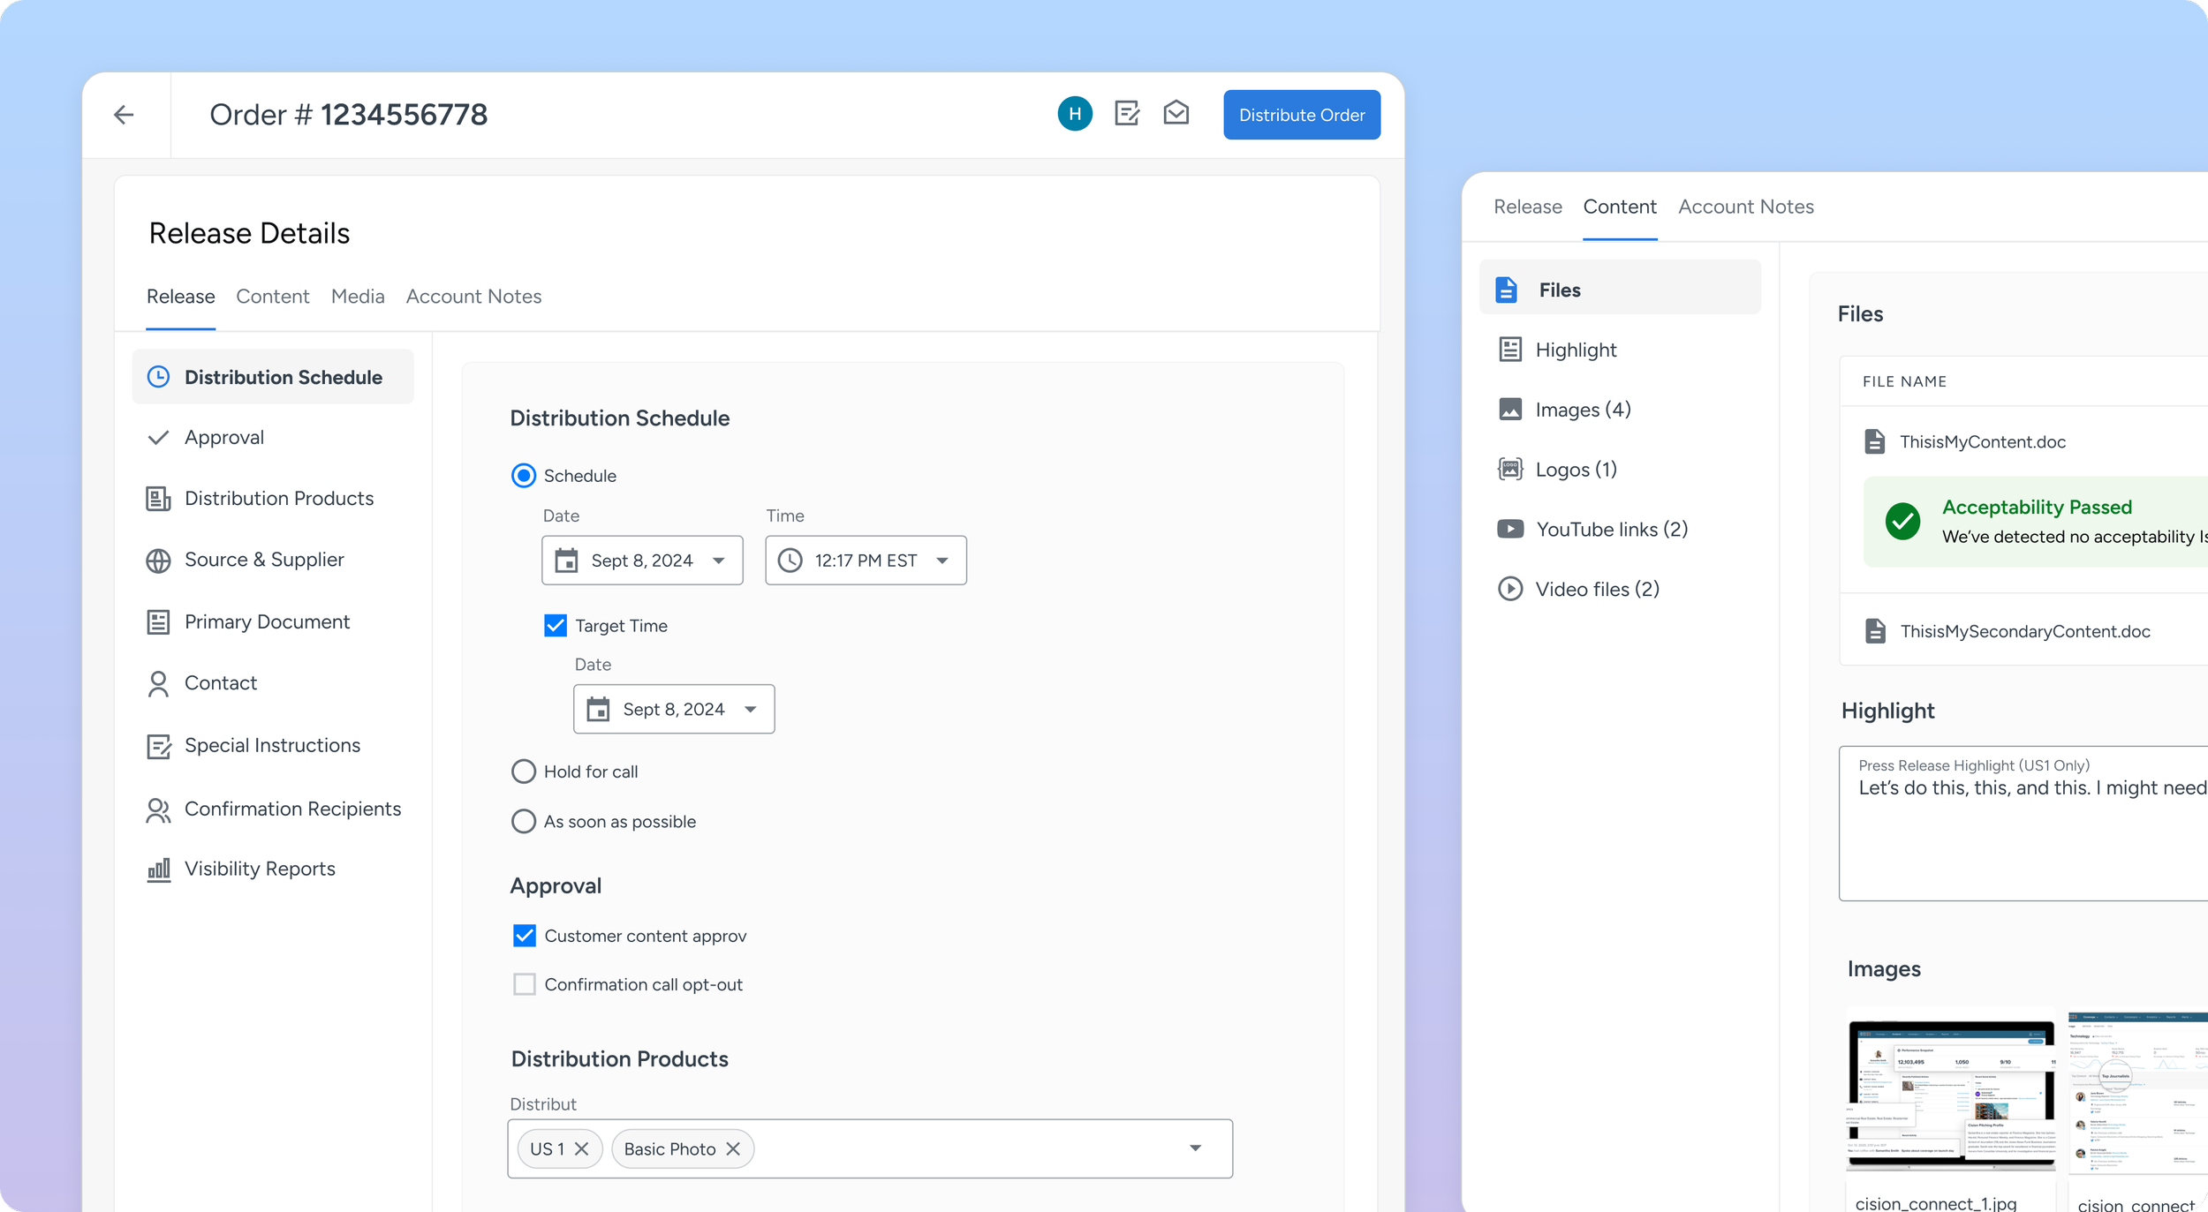Open the Account Notes tab in Release Details
The height and width of the screenshot is (1212, 2208).
[x=473, y=297]
